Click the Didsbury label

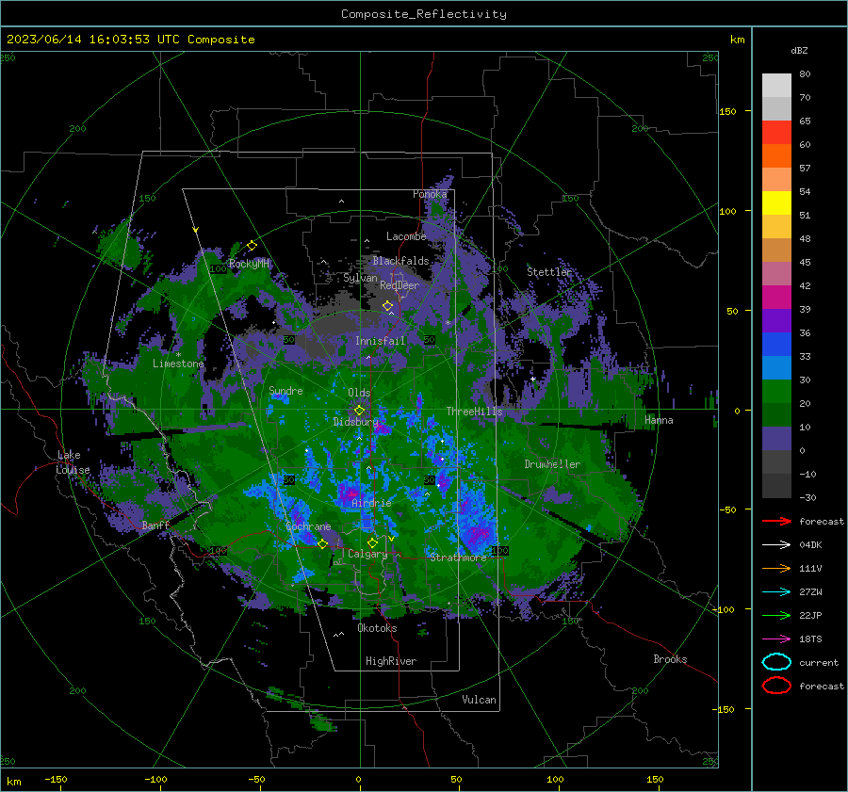pos(356,422)
